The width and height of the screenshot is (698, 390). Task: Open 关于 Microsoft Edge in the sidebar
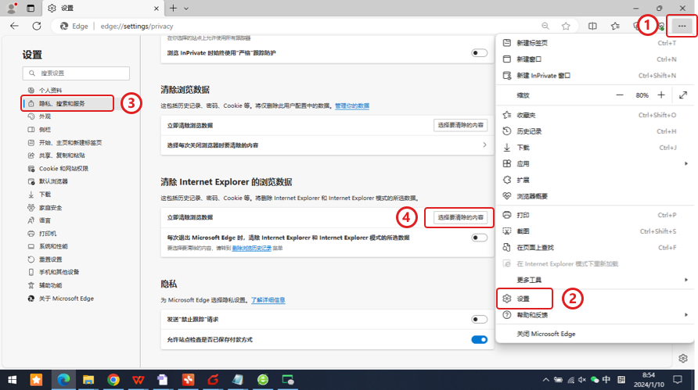tap(67, 299)
